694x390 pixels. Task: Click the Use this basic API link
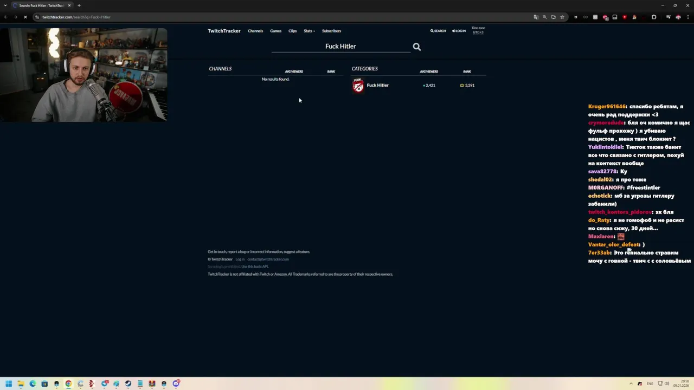coord(255,266)
